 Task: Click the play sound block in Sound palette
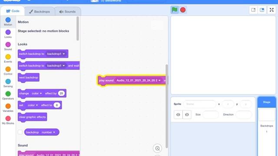(x=49, y=154)
